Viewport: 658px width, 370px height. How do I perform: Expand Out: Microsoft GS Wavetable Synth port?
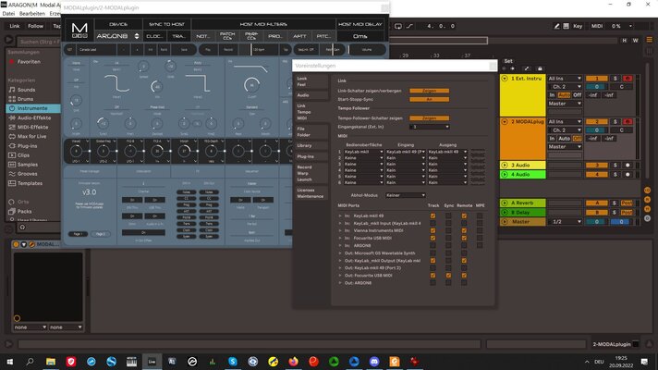pyautogui.click(x=340, y=253)
